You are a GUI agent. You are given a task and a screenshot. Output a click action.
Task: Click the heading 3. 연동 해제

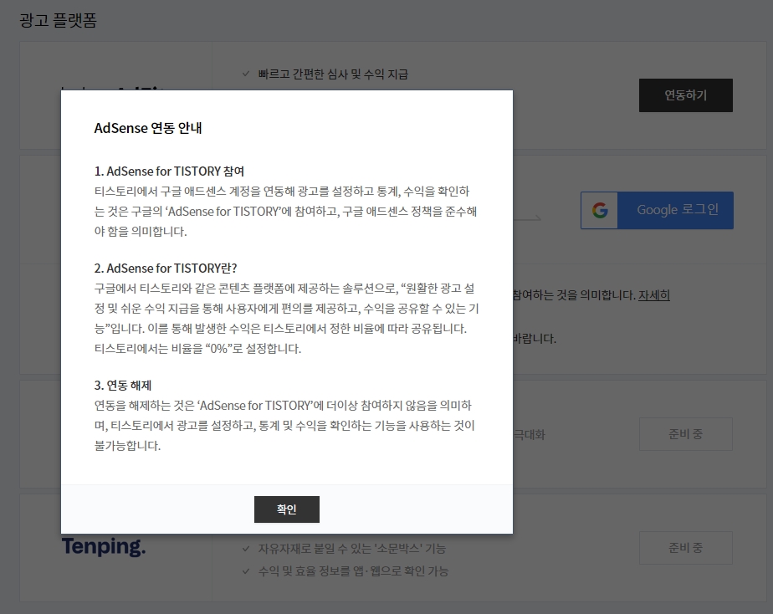(123, 386)
